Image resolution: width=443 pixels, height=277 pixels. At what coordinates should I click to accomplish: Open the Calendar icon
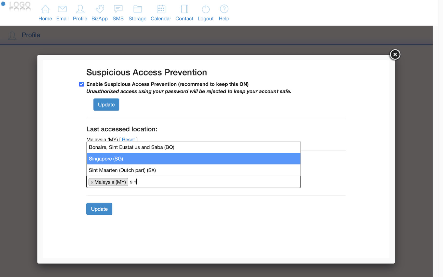[x=161, y=9]
